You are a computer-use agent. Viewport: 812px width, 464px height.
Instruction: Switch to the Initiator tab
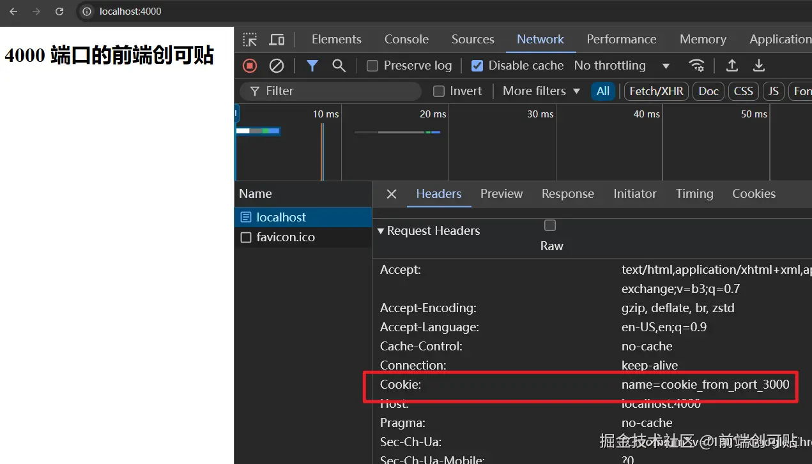pyautogui.click(x=635, y=194)
